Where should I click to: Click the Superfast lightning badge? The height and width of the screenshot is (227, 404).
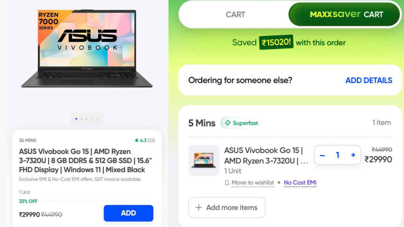241,123
